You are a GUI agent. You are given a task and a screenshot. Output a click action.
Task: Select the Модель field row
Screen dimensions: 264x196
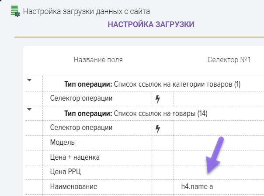97,143
